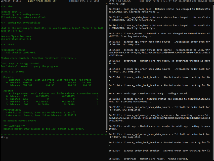Click the Profitability take bid line

click(40, 112)
